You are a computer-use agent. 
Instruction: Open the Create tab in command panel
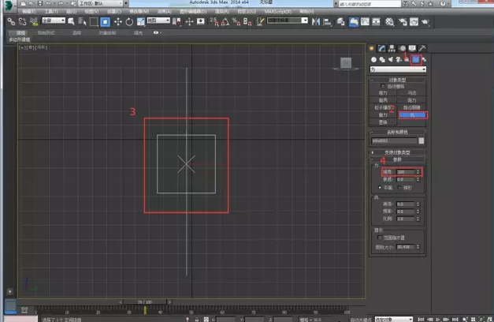pos(373,48)
